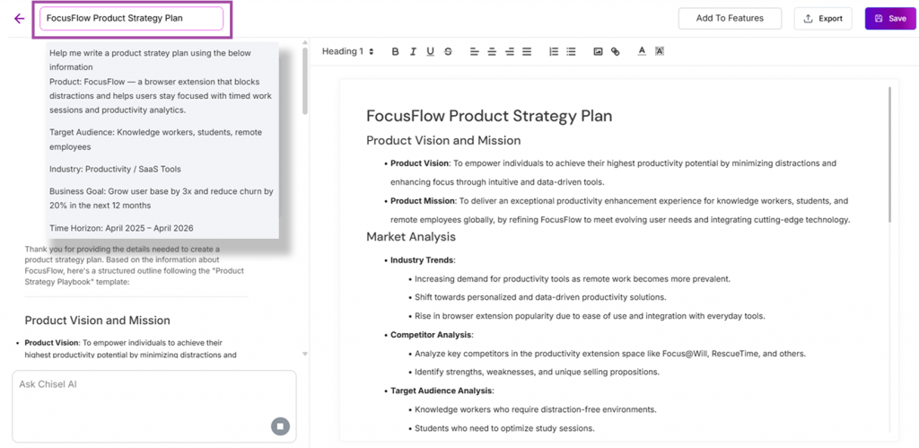Image resolution: width=919 pixels, height=448 pixels.
Task: Insert a hyperlink
Action: click(x=615, y=52)
